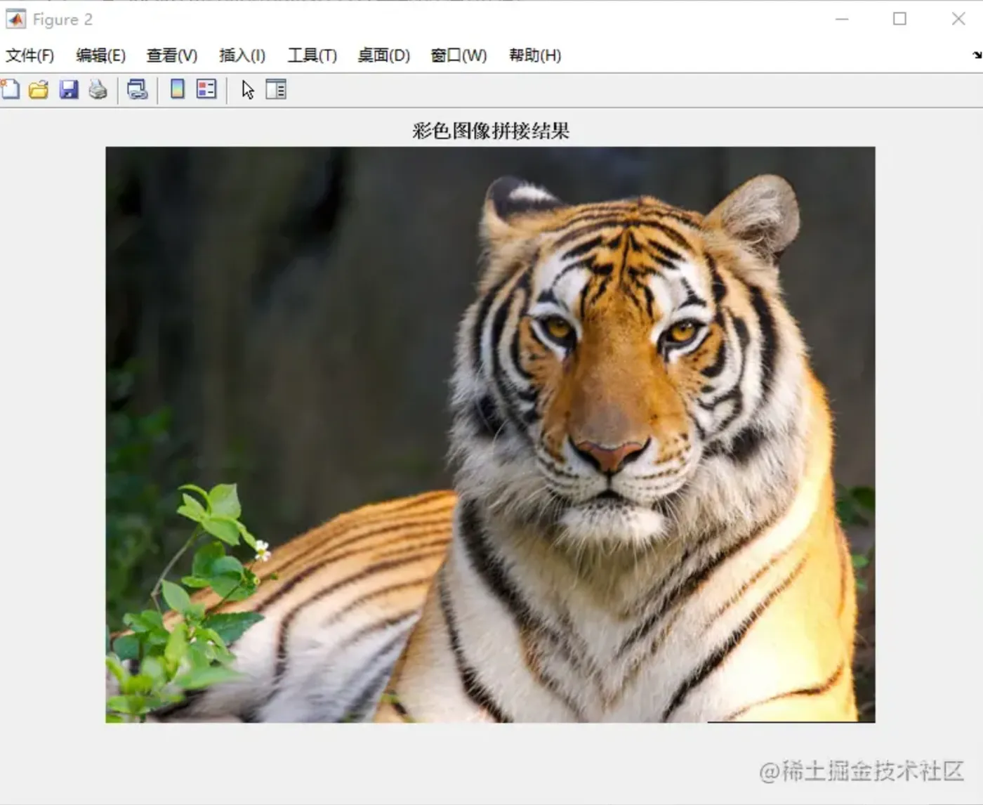Click the MATLAB logo in the title bar
Image resolution: width=983 pixels, height=805 pixels.
[x=15, y=19]
